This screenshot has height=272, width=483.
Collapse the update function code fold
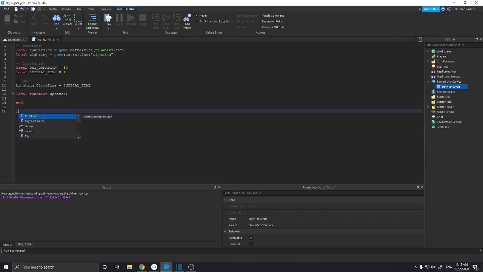tap(12, 94)
